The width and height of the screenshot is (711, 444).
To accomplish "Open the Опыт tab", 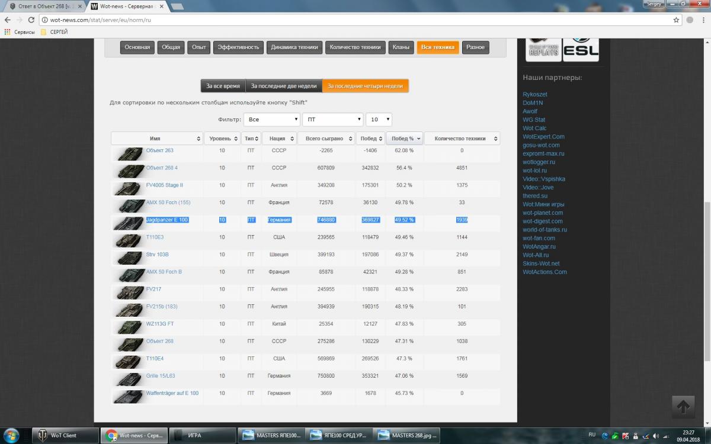I will (x=200, y=47).
